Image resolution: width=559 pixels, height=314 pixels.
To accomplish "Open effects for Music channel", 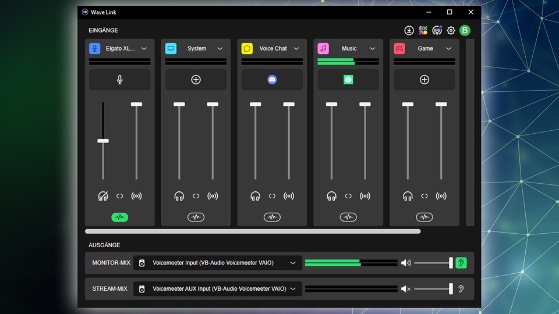I will [x=348, y=217].
